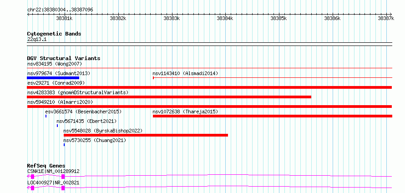Viewport: 405px width, 193px height.
Task: Open nsv5730255 (Chuang2021) label
Action: click(x=95, y=140)
